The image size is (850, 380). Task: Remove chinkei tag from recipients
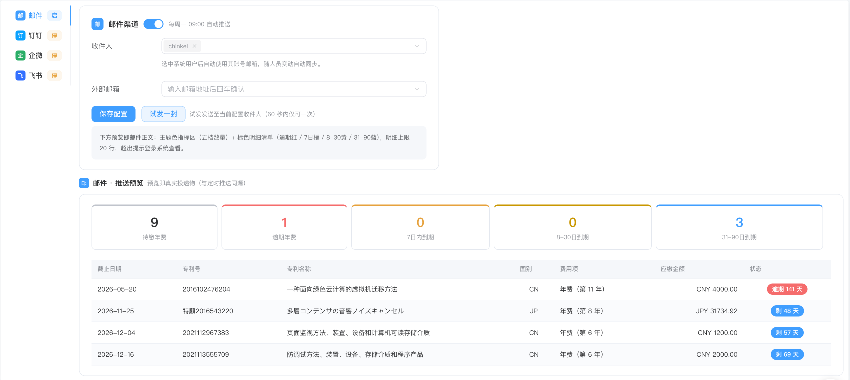tap(194, 46)
